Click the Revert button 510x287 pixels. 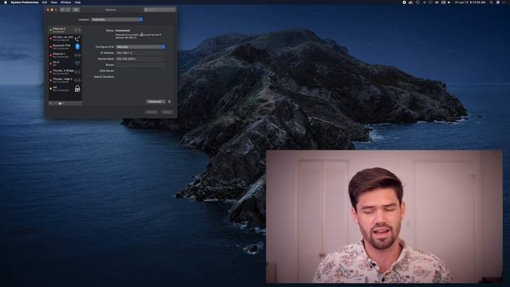tap(151, 112)
